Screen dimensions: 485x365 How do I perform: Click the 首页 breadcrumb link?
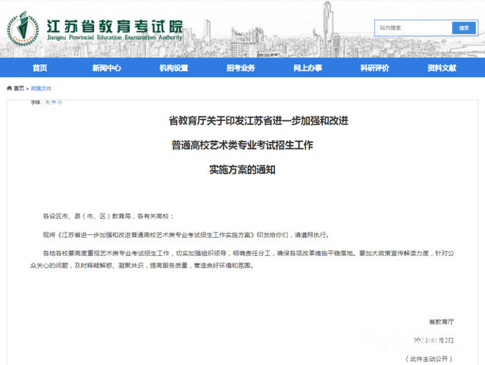tap(19, 88)
